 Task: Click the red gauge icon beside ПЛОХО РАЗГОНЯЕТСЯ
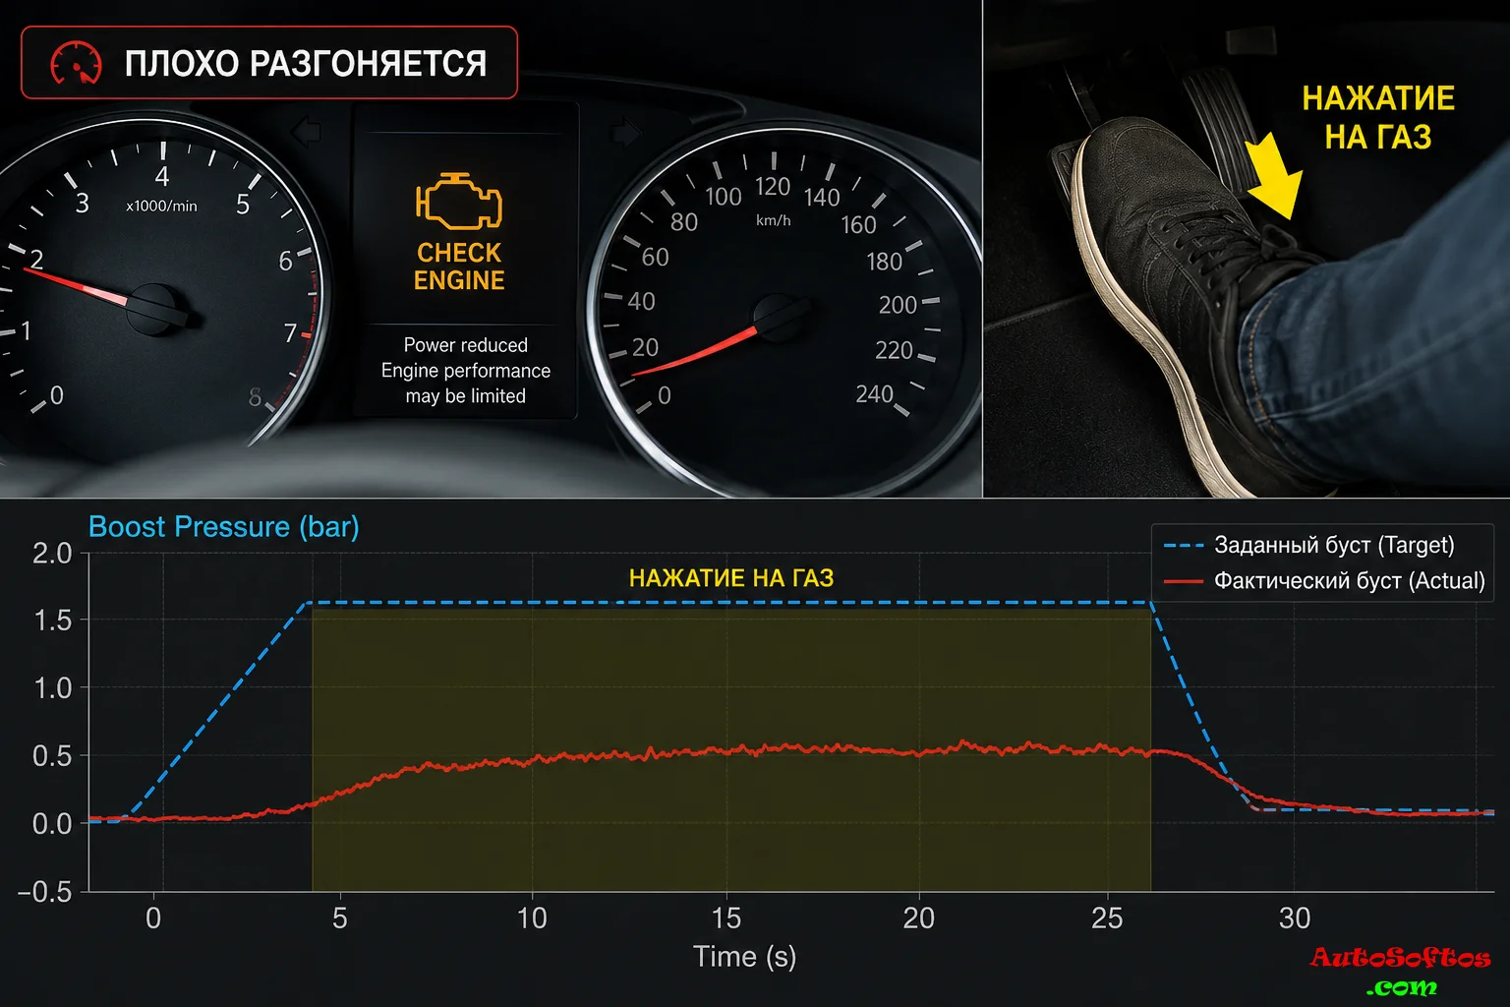(x=76, y=63)
